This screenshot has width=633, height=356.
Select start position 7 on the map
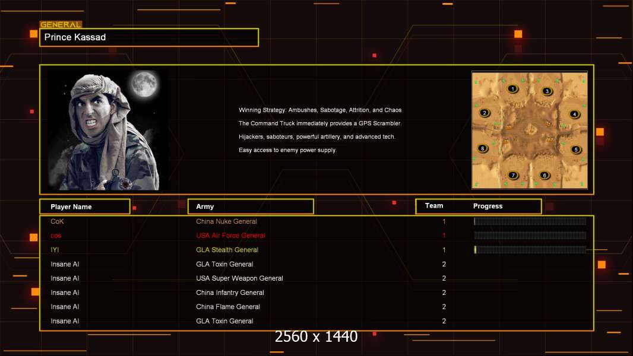(513, 175)
